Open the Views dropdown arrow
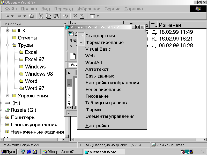Screen dimensions: 207x155 98,16
